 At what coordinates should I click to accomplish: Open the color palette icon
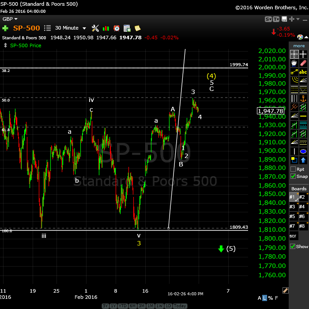300,37
